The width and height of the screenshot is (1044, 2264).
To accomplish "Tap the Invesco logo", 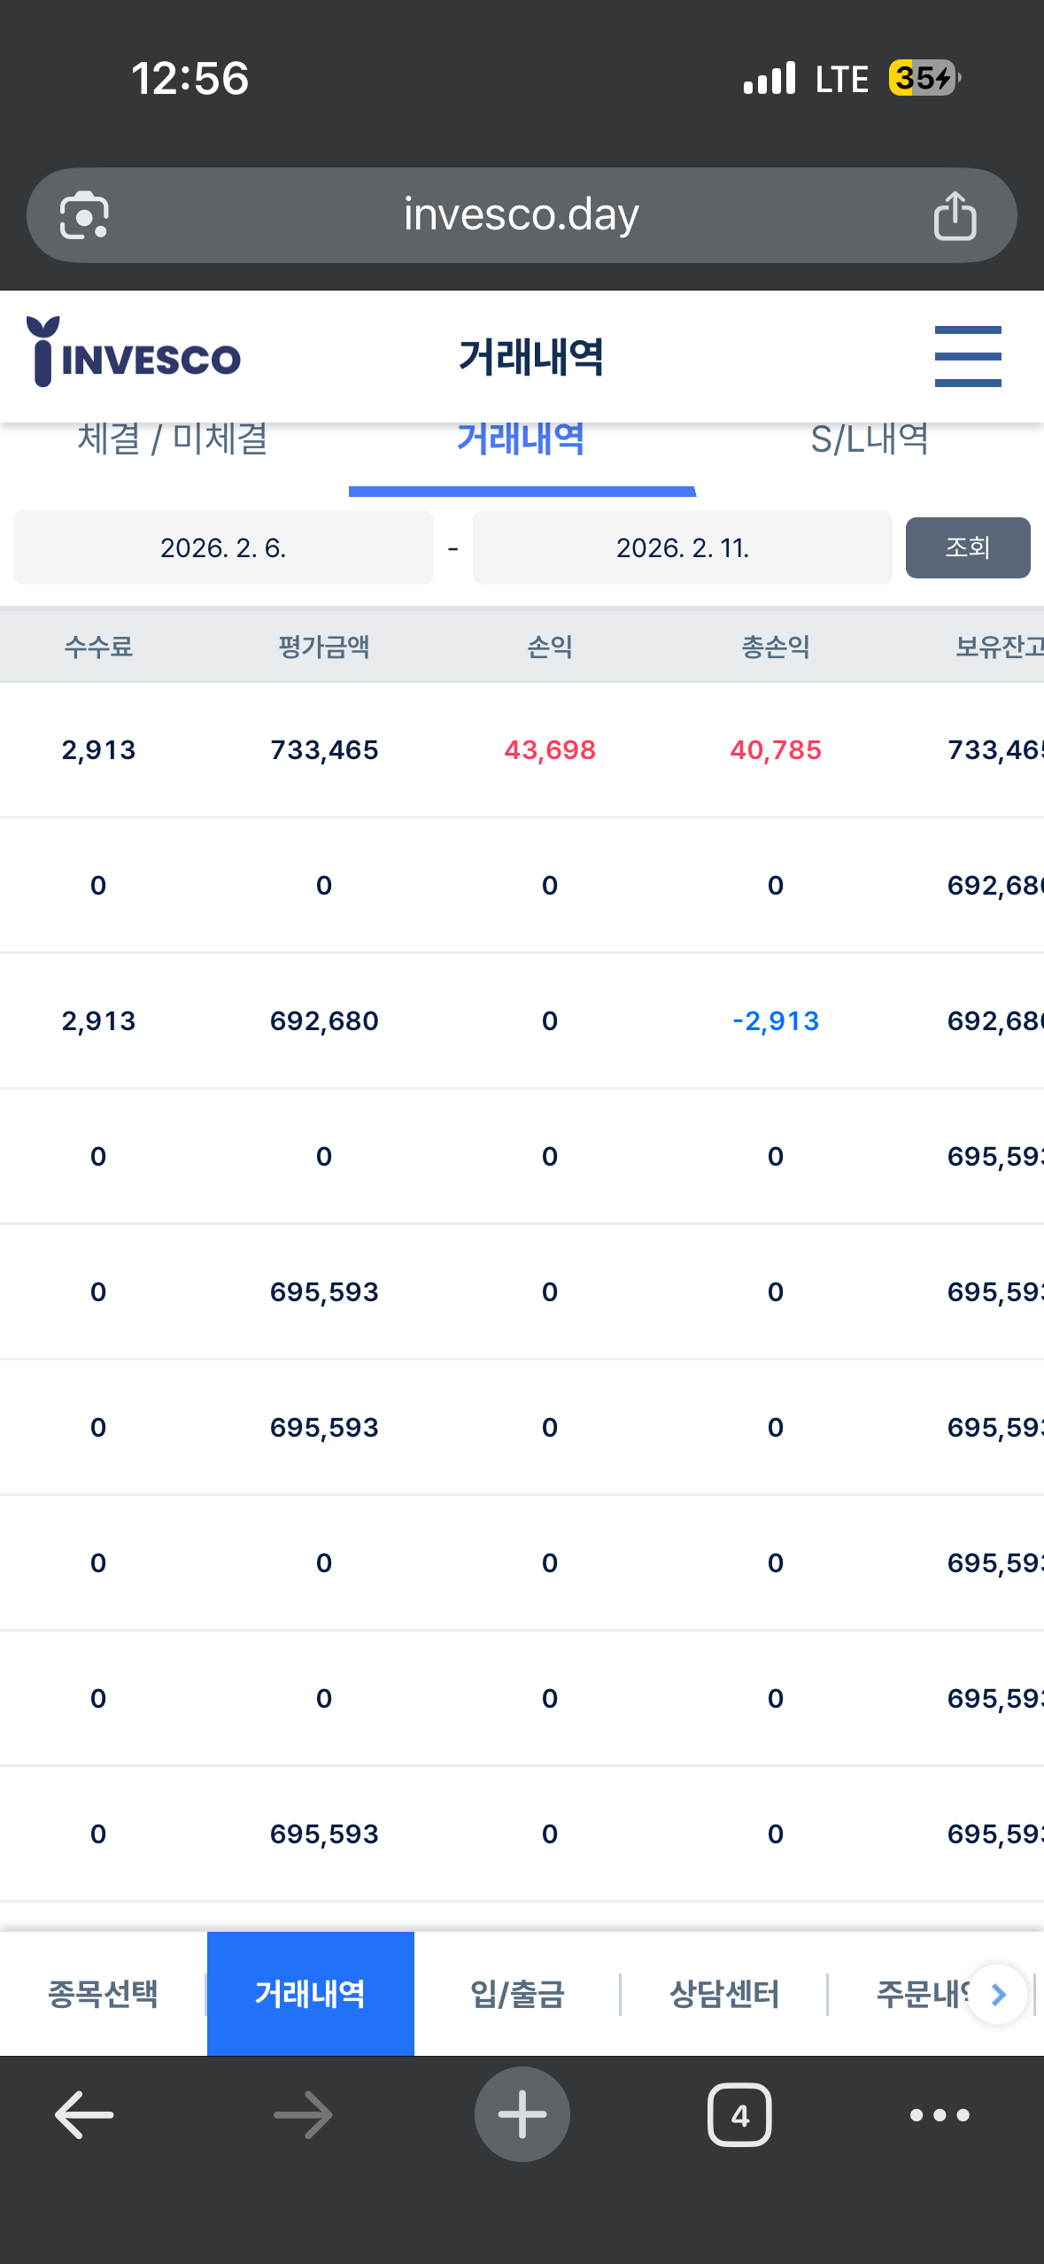I will 134,352.
